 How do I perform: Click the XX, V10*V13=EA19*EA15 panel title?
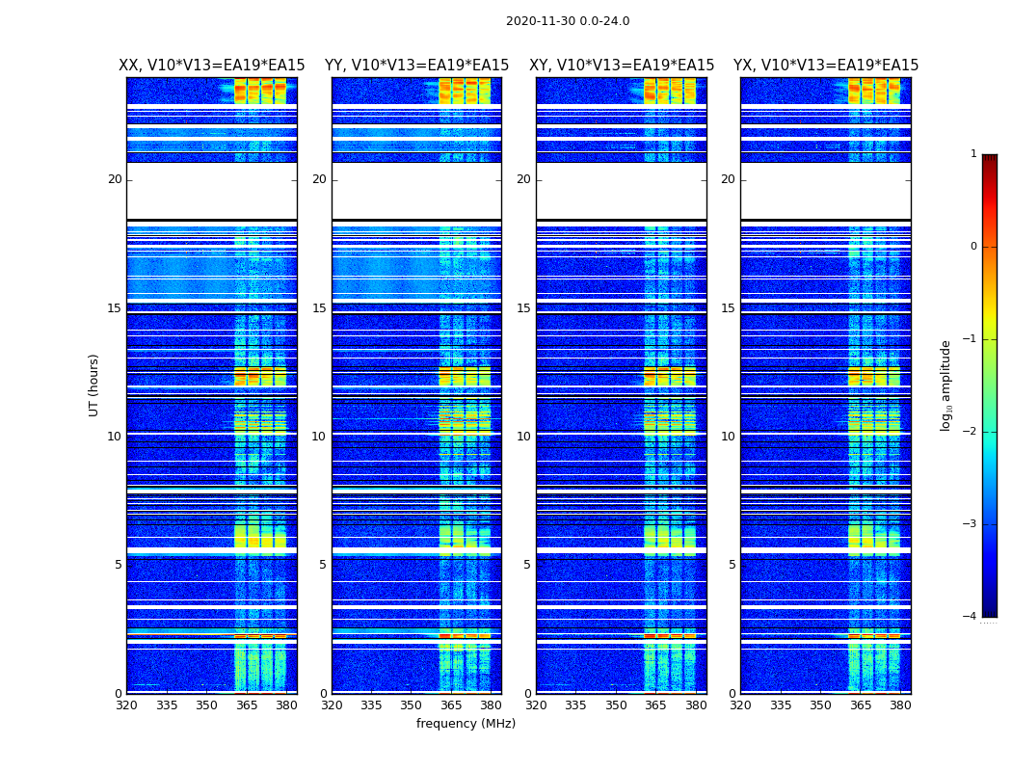pos(212,66)
